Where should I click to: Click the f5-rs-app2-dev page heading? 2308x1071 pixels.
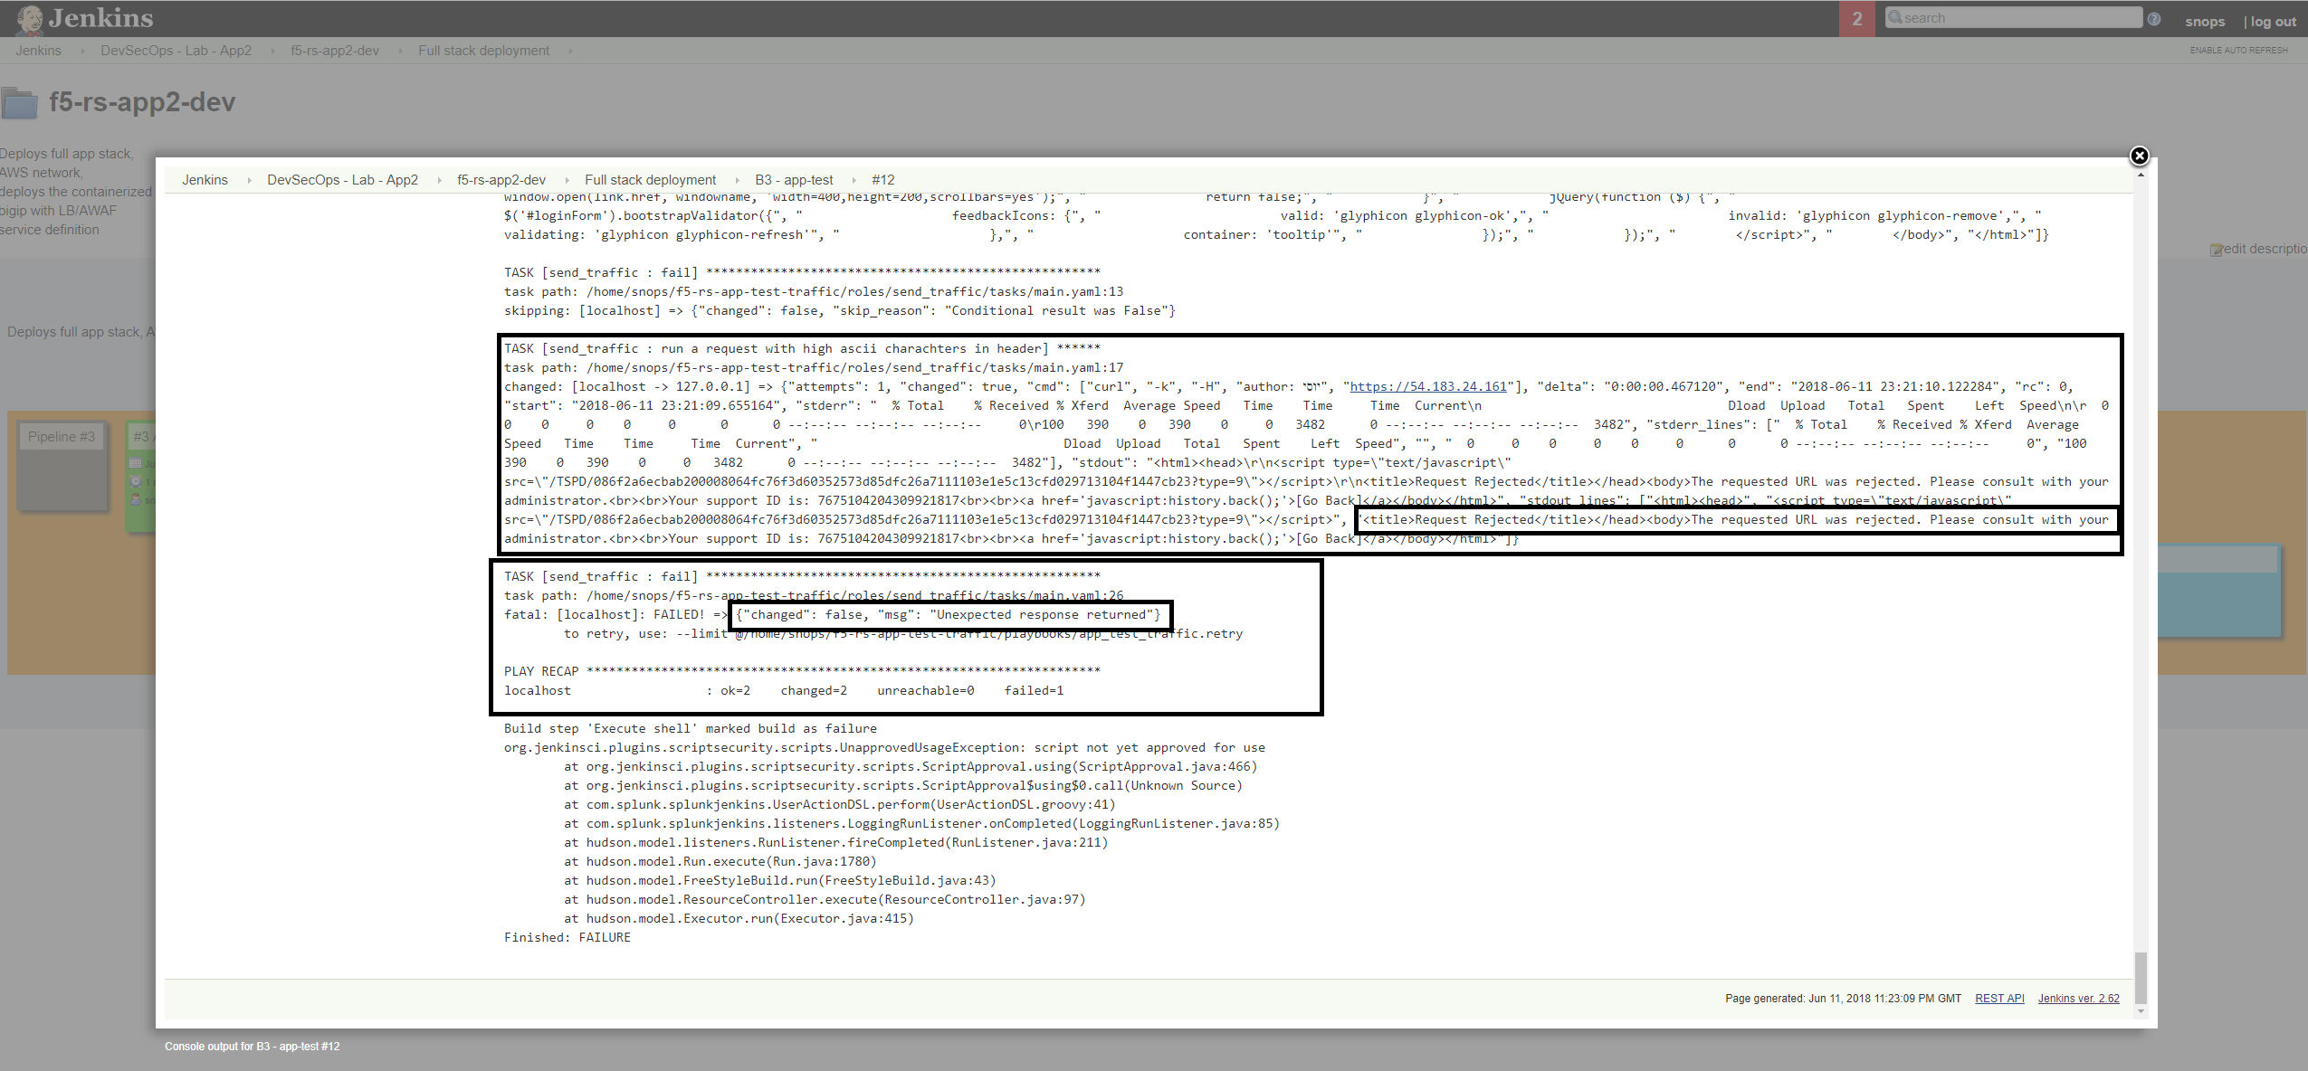[142, 102]
